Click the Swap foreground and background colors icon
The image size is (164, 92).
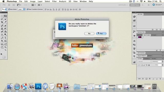[x=5, y=50]
